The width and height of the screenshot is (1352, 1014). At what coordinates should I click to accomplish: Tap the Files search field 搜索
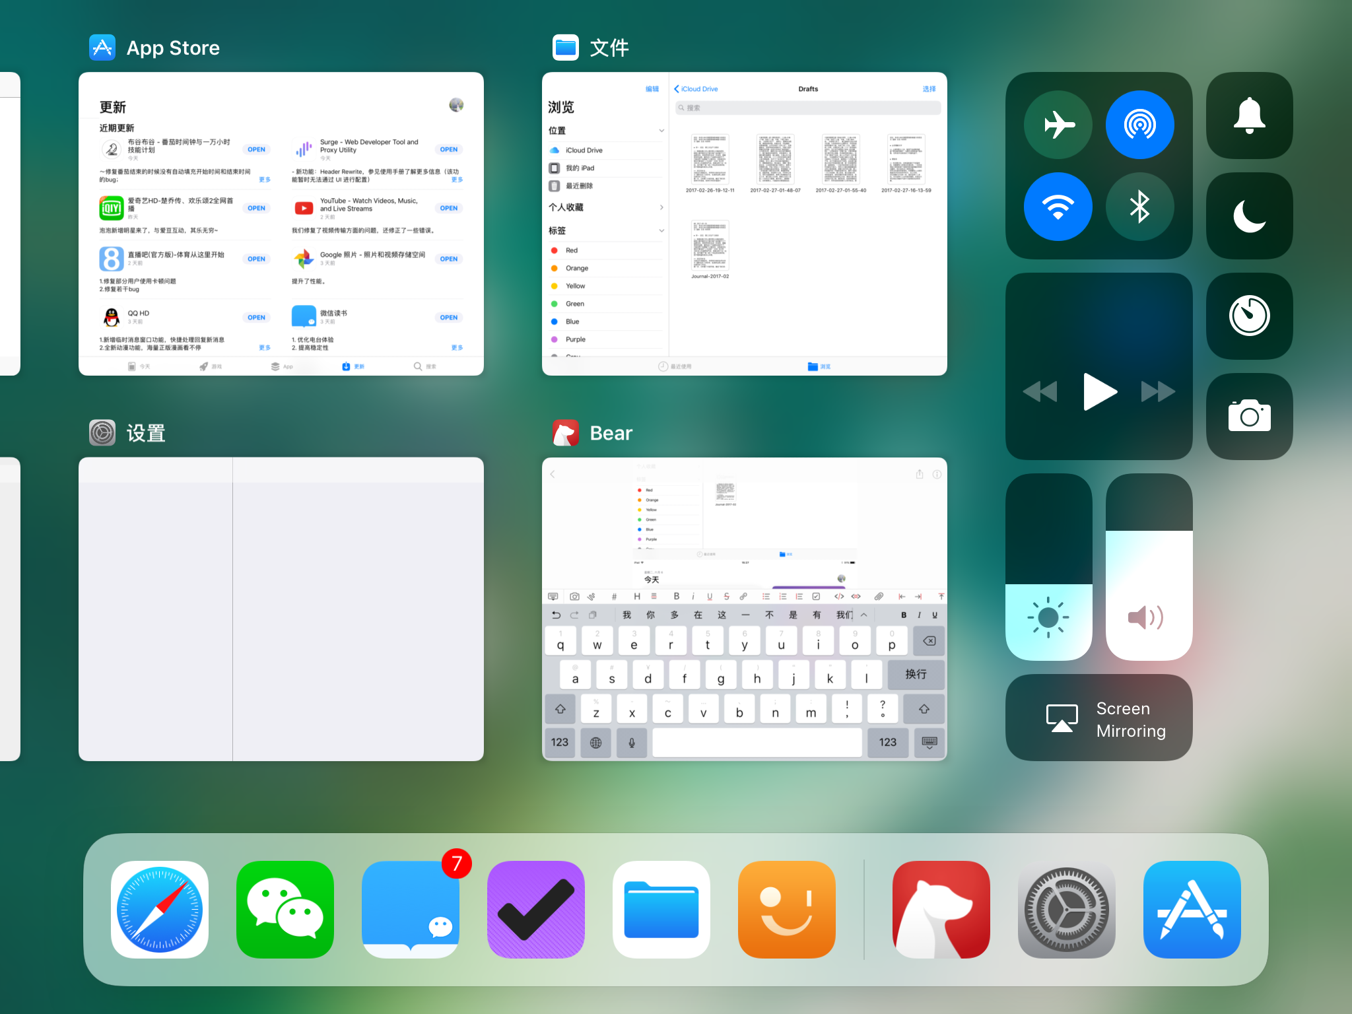click(808, 108)
